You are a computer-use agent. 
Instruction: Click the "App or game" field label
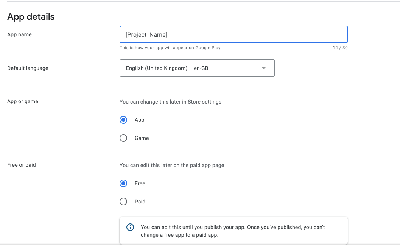pos(23,101)
